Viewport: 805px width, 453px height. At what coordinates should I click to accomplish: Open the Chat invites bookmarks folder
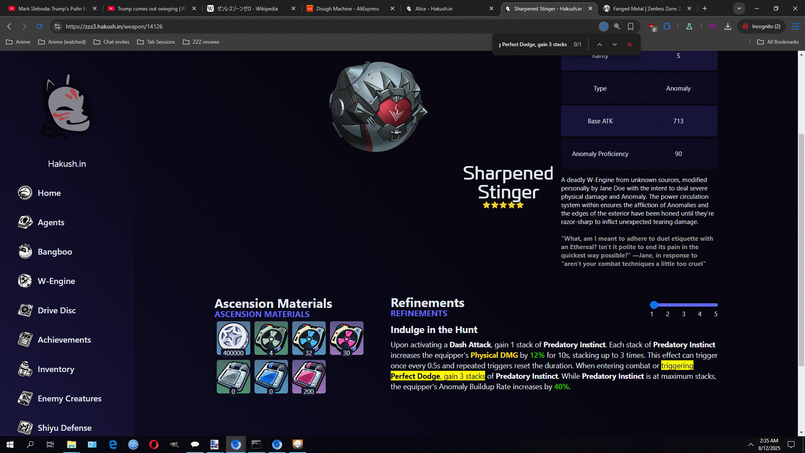tap(112, 42)
